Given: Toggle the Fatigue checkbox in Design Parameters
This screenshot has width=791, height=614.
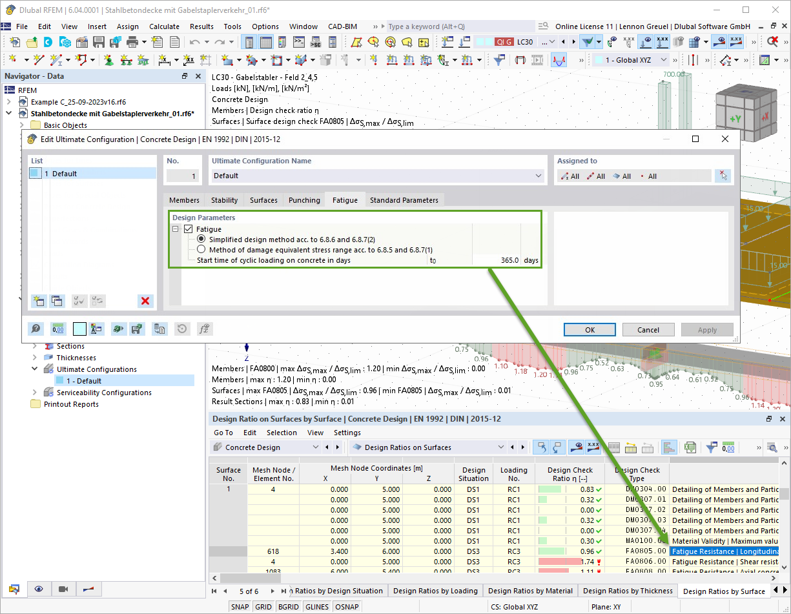Looking at the screenshot, I should pyautogui.click(x=189, y=229).
